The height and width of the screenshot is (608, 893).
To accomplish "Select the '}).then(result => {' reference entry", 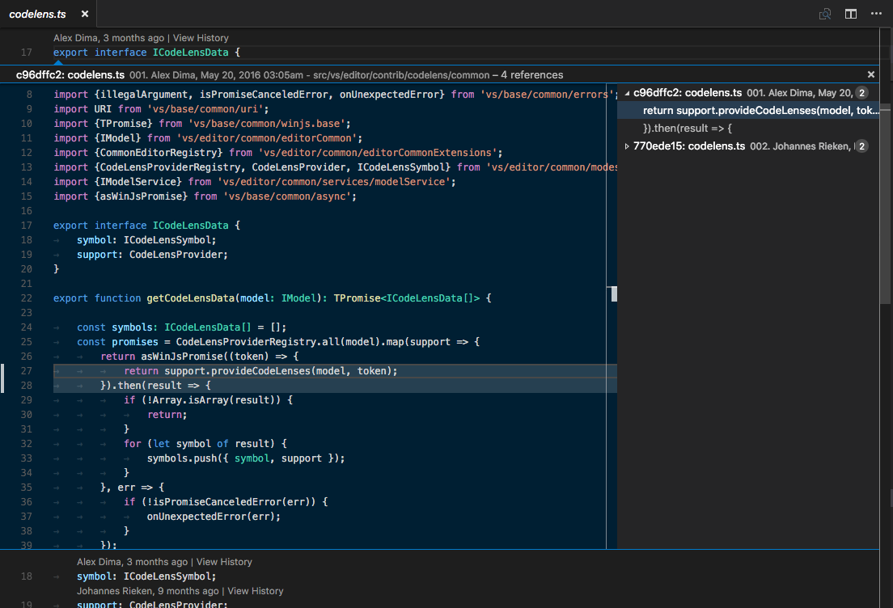I will [688, 129].
